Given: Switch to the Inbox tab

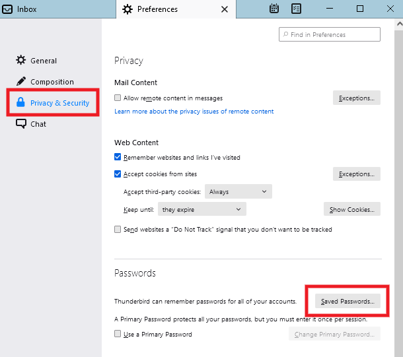Looking at the screenshot, I should coord(58,9).
